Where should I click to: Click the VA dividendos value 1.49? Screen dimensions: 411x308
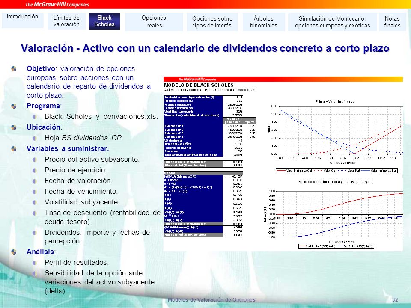pos(233,141)
